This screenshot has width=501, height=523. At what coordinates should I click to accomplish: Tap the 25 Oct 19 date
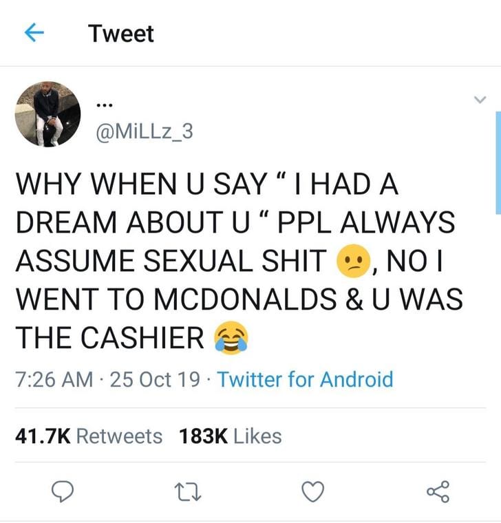pyautogui.click(x=155, y=380)
